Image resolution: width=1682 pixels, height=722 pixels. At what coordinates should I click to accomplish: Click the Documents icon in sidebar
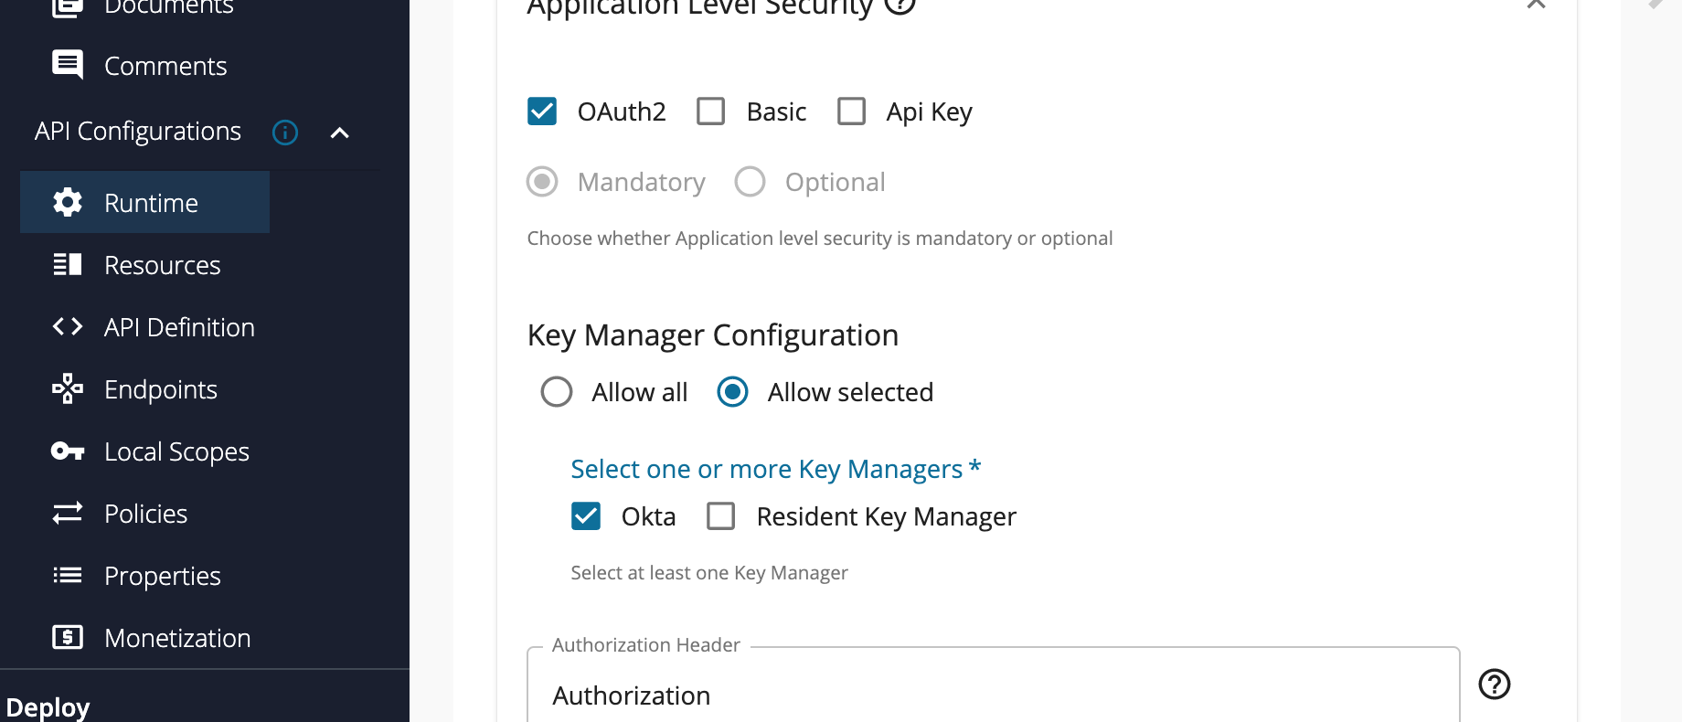click(x=66, y=5)
